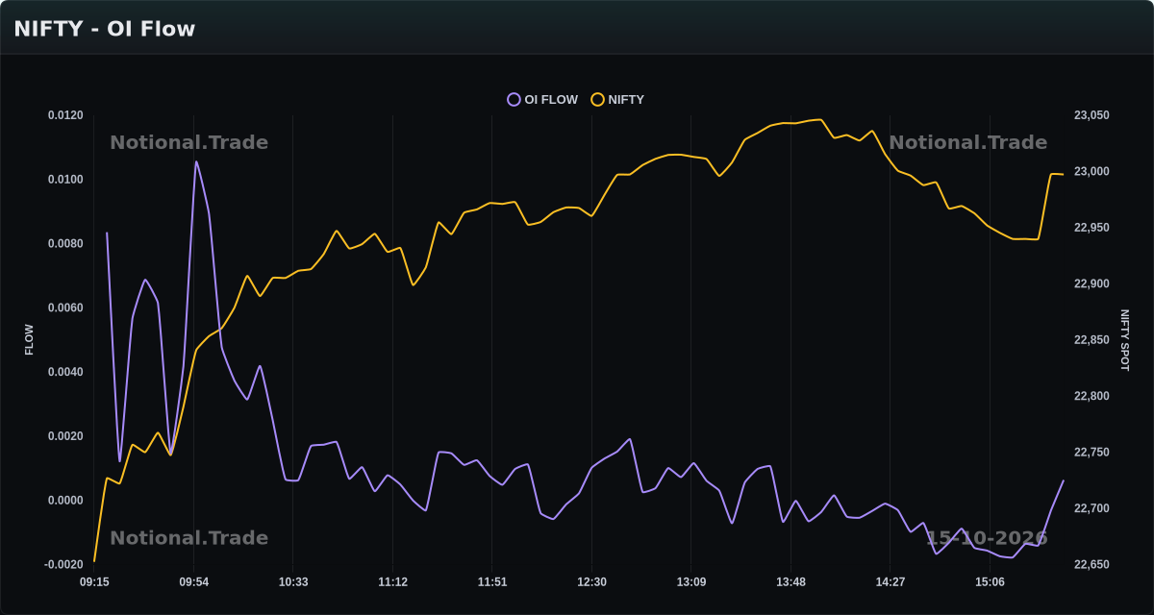Viewport: 1154px width, 615px height.
Task: Click the 22,700 spot axis value
Action: (1091, 508)
